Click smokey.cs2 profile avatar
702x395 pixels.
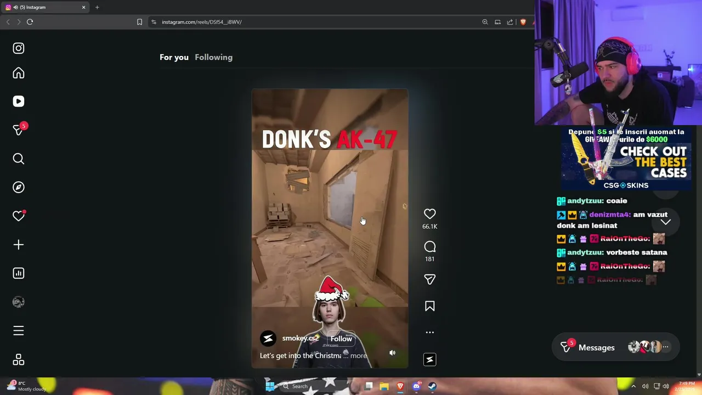(x=268, y=338)
